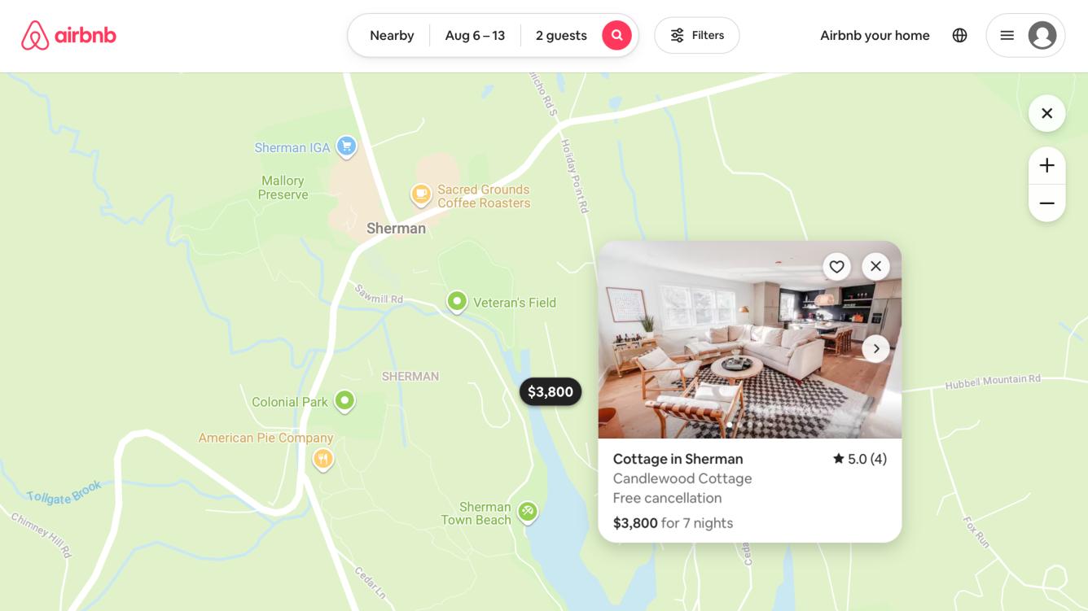
Task: Show next photo of the cottage
Action: (x=875, y=348)
